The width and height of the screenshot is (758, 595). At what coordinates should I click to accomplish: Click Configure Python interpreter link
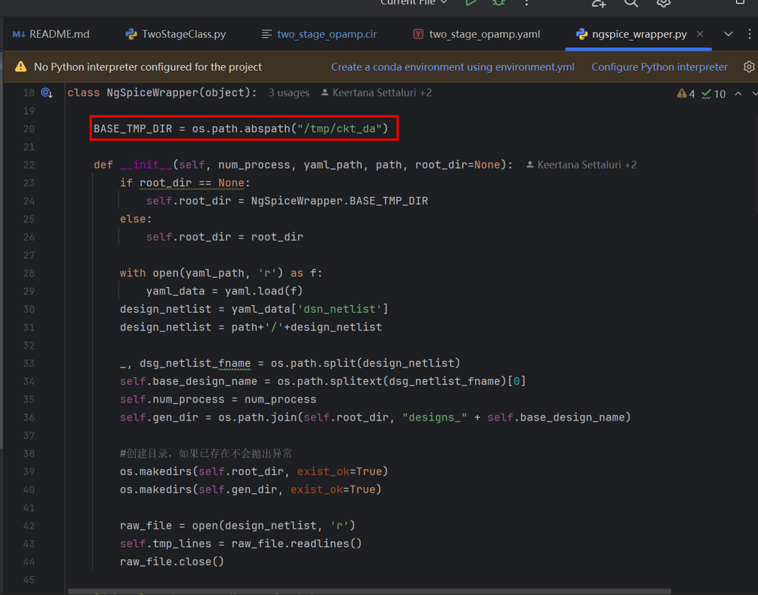click(660, 67)
